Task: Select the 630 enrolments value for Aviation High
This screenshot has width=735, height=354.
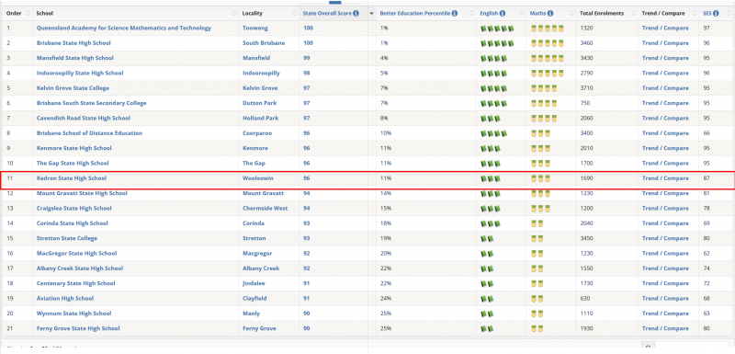Action: tap(585, 298)
